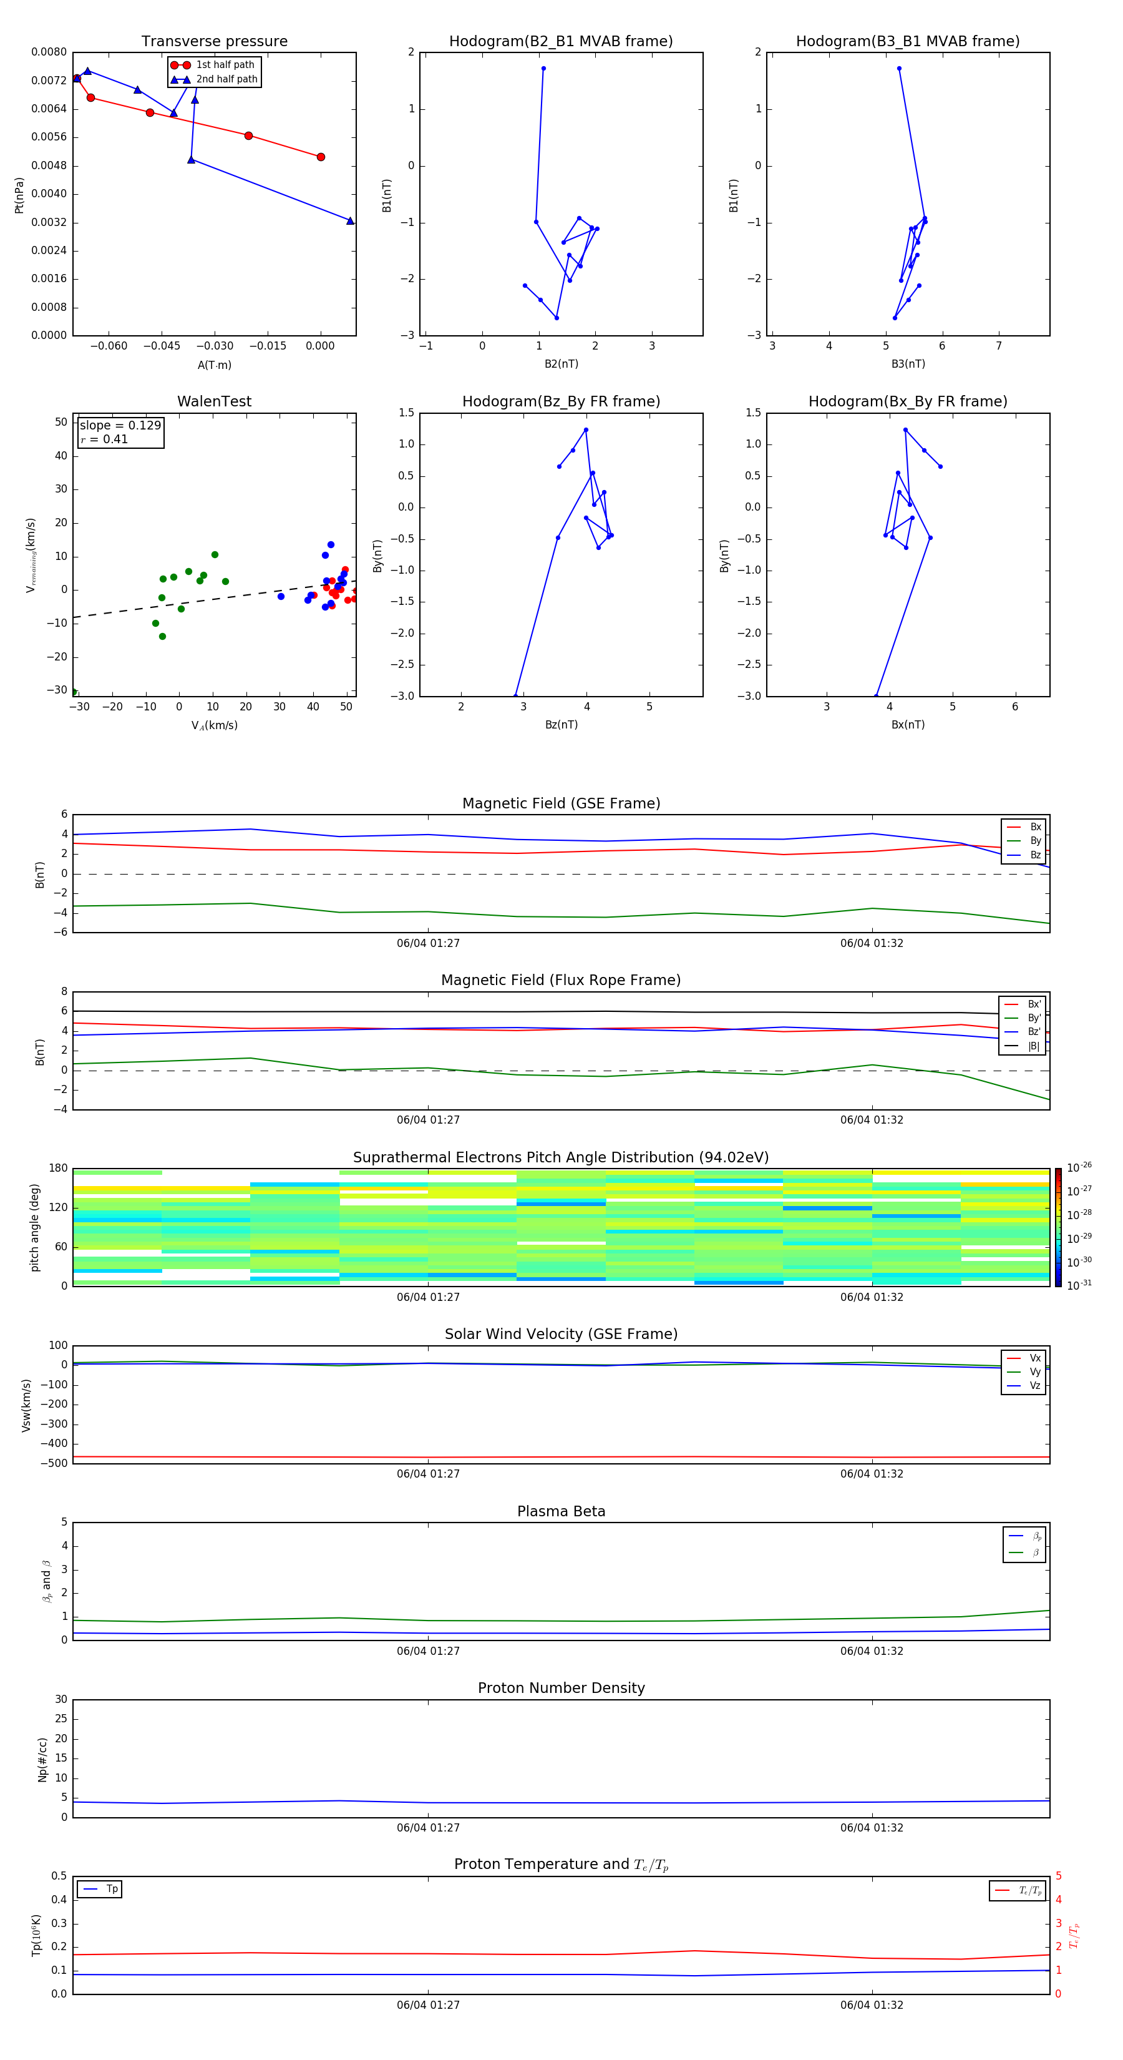The image size is (1123, 2060).
Task: Click the 'Plasma Beta' panel title
Action: click(561, 1512)
